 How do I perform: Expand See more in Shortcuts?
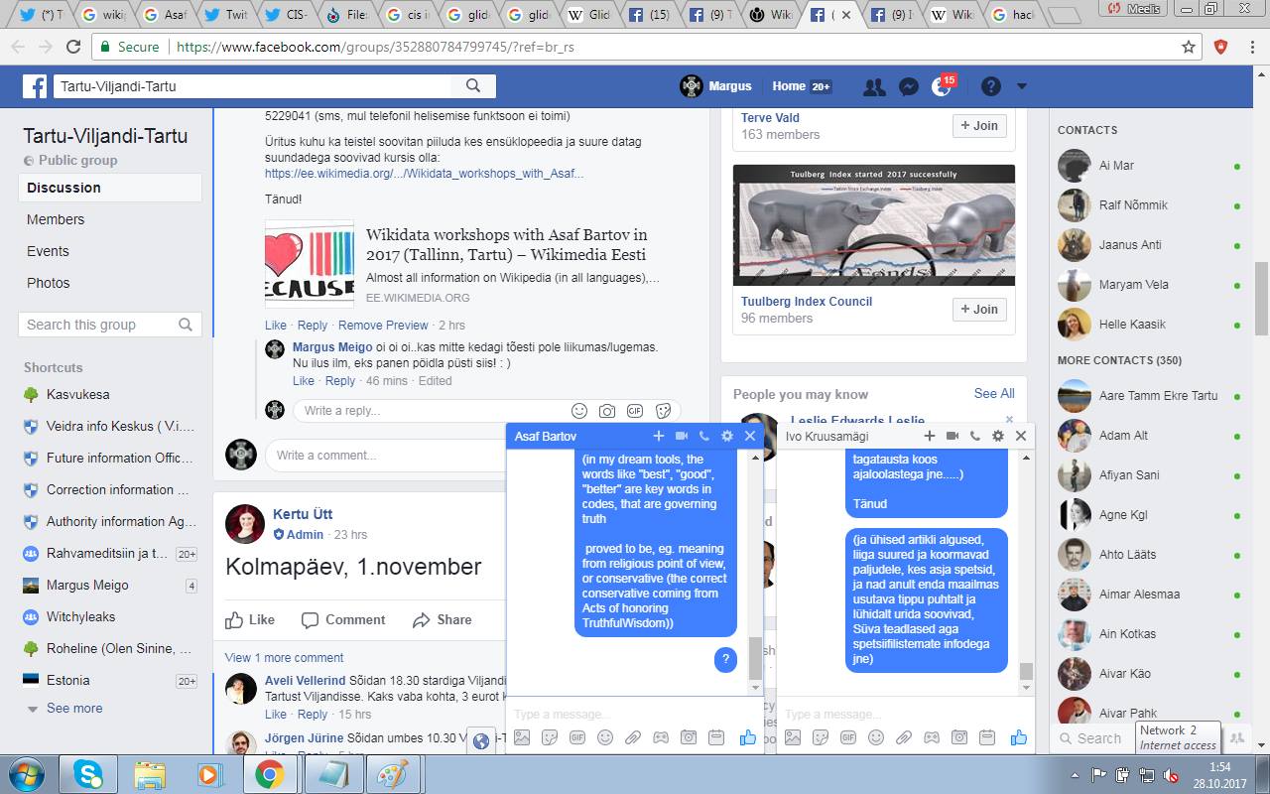(74, 709)
